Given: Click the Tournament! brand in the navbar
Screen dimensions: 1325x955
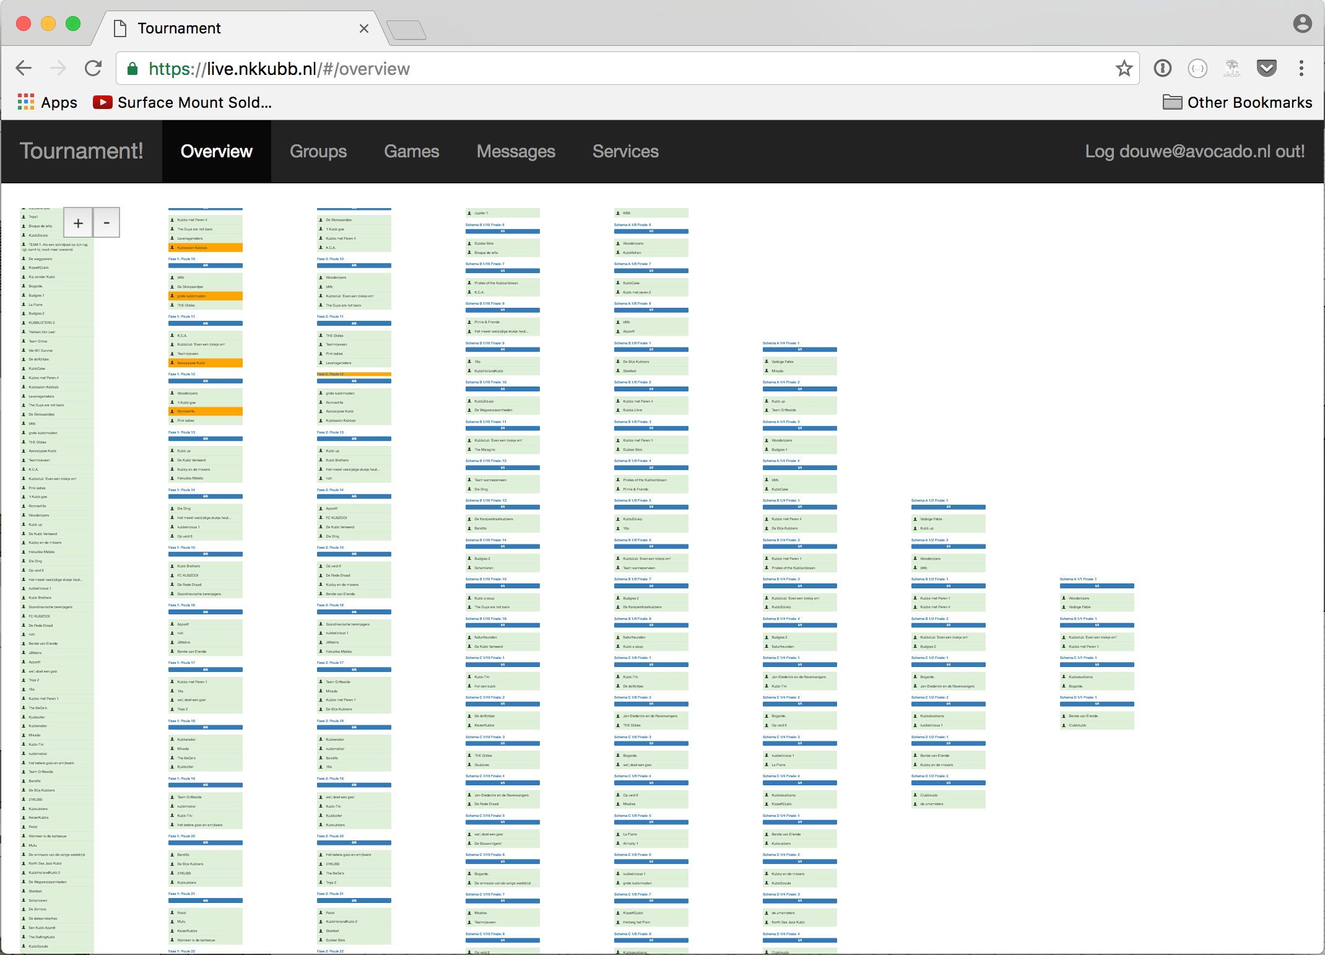Looking at the screenshot, I should pos(81,151).
